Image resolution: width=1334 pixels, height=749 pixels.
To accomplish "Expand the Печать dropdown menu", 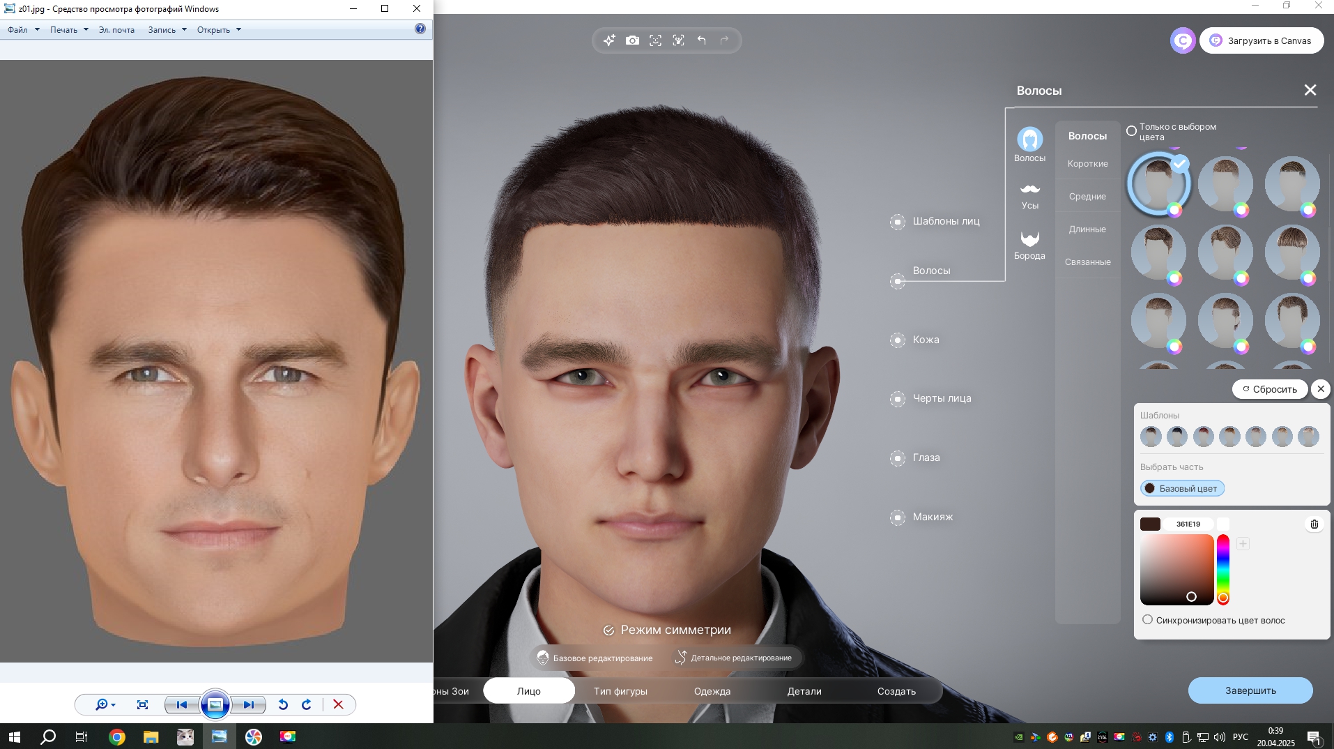I will click(x=69, y=30).
